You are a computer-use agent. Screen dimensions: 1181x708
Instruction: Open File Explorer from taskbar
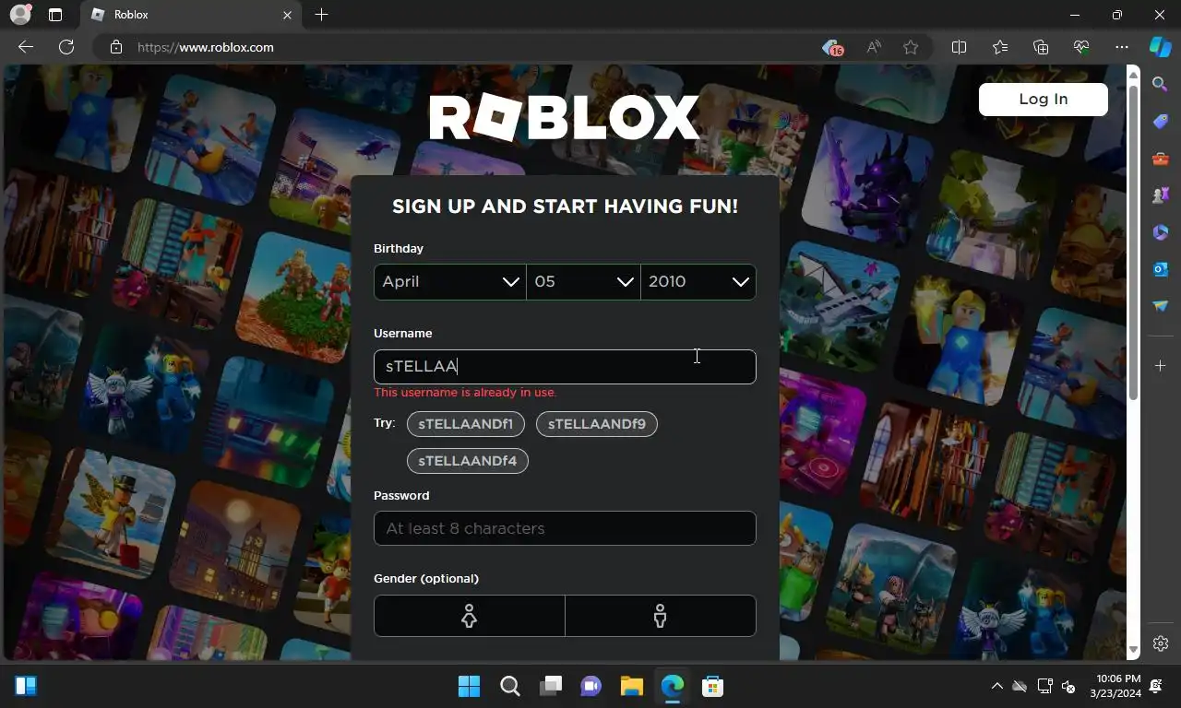coord(631,686)
